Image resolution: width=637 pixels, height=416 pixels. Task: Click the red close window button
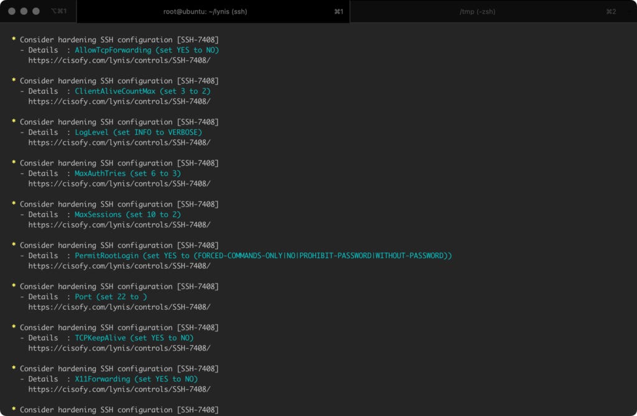tap(12, 11)
